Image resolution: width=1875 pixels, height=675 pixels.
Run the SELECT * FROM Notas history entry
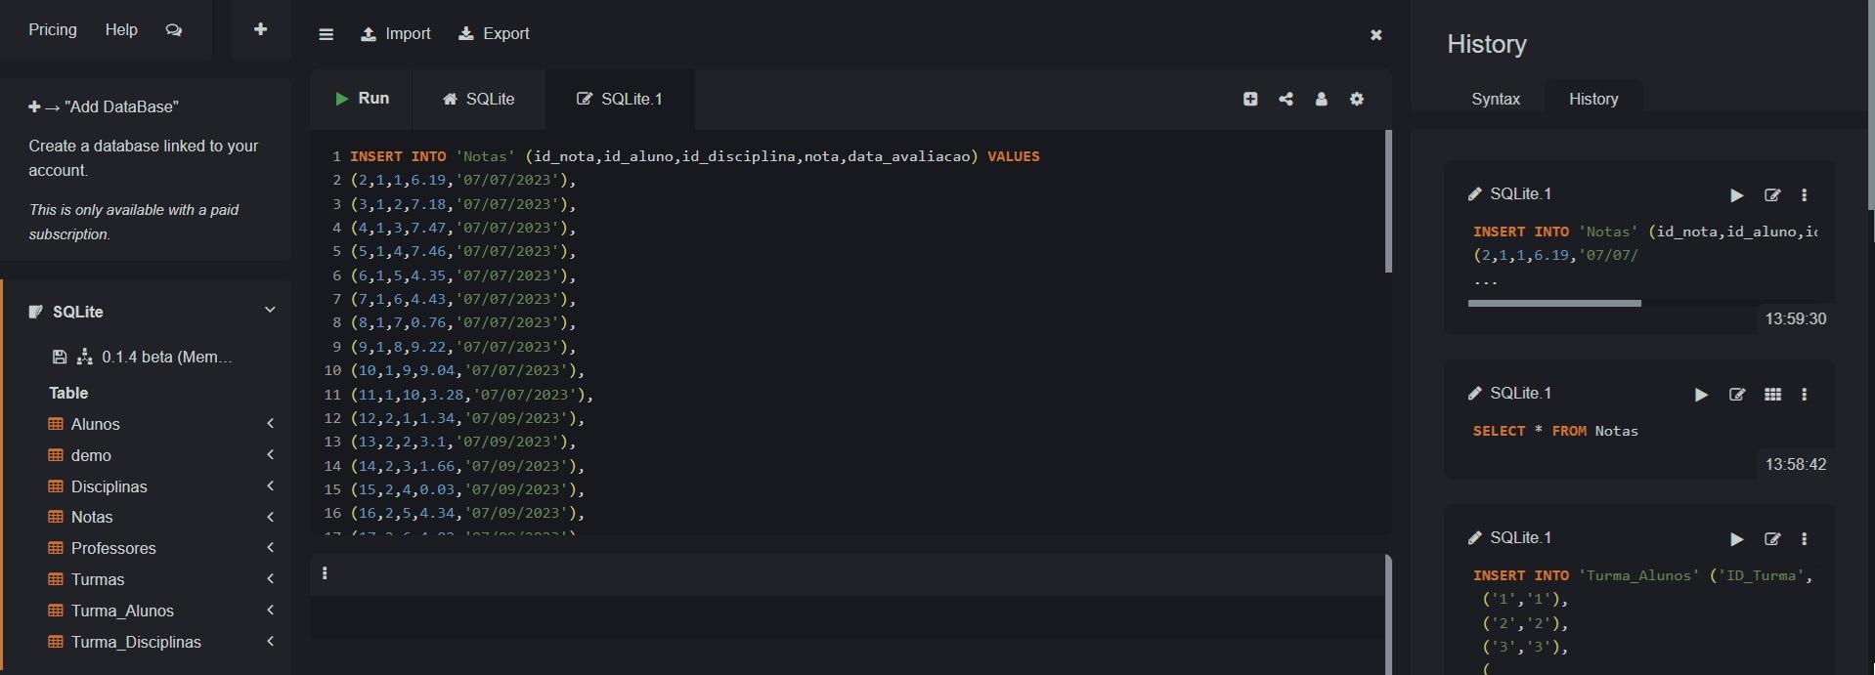pos(1701,395)
